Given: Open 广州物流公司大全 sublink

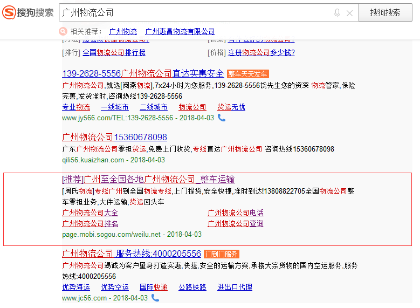Looking at the screenshot, I should tap(90, 213).
